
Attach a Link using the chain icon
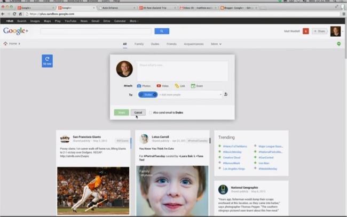pyautogui.click(x=177, y=86)
